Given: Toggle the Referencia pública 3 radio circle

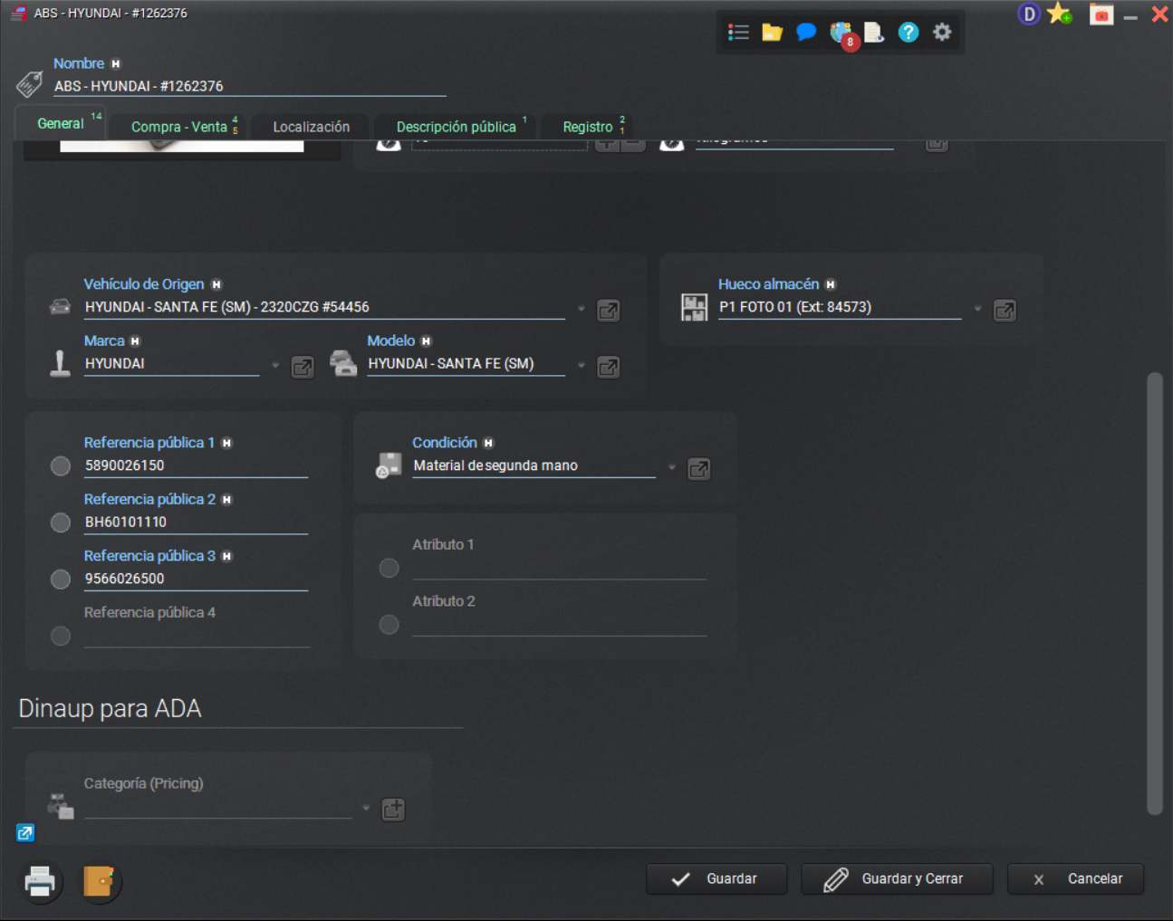Looking at the screenshot, I should 61,580.
